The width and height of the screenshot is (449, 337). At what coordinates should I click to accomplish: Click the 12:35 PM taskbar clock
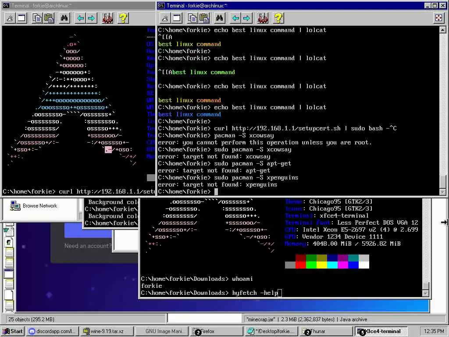(x=434, y=331)
